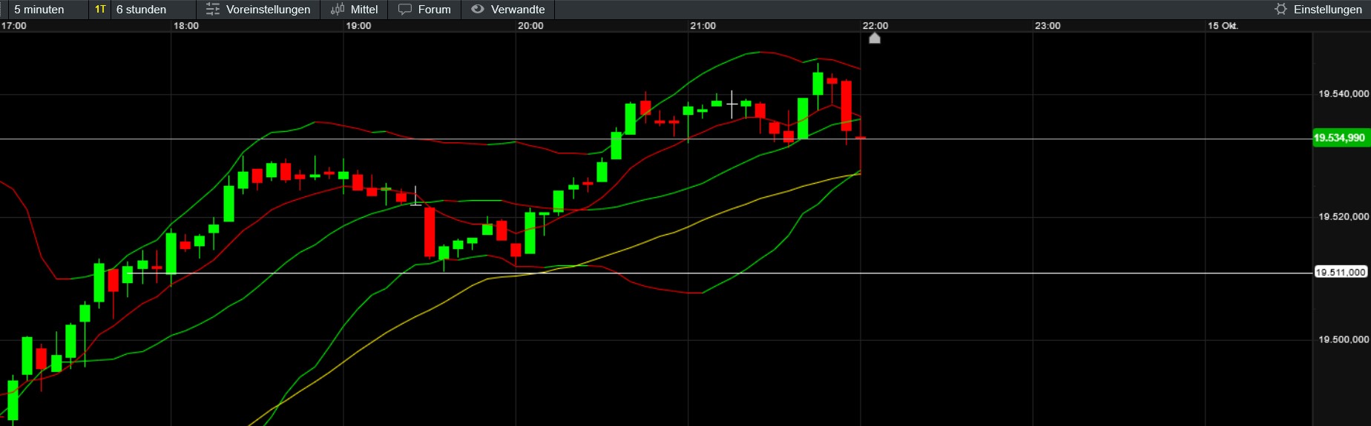The height and width of the screenshot is (426, 1371).
Task: Click the 21:00 time axis label
Action: point(703,26)
